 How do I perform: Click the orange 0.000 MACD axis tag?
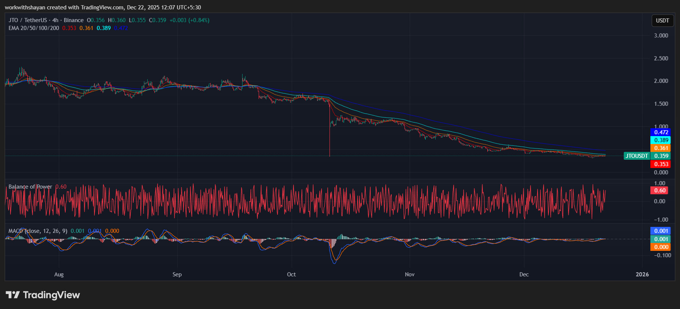[x=661, y=247]
